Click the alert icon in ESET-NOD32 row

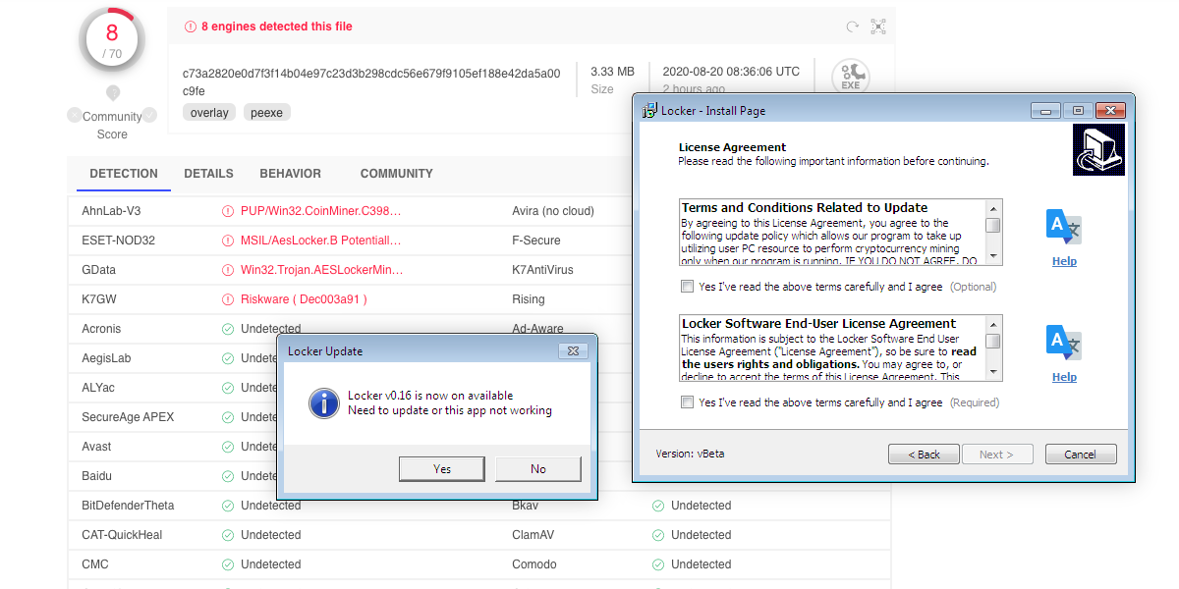(x=228, y=241)
